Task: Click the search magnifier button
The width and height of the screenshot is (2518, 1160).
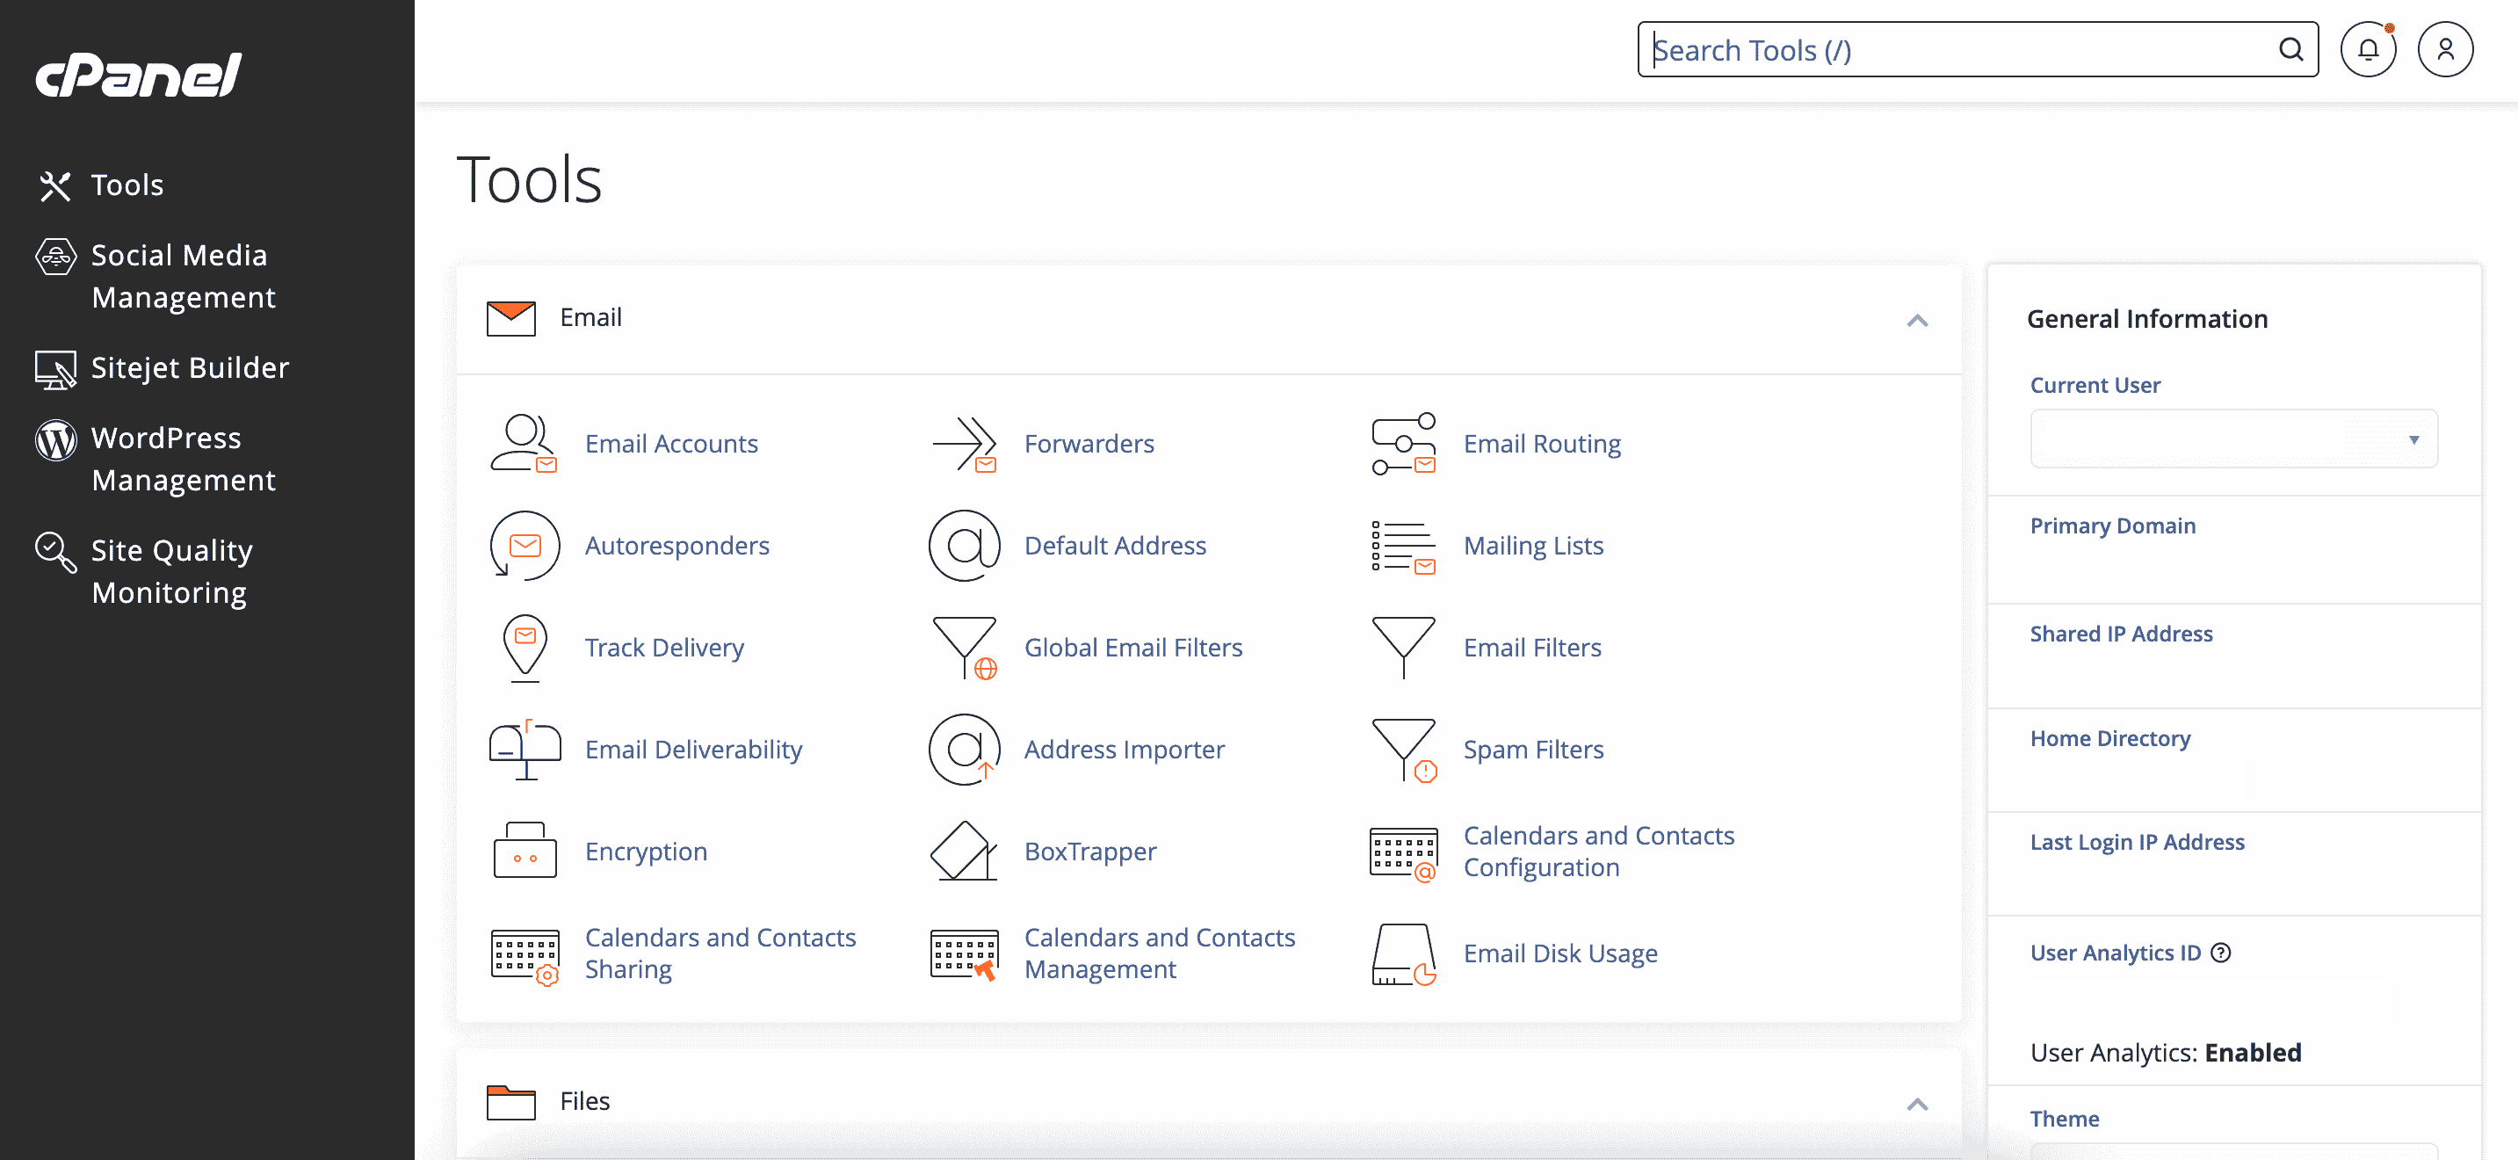Action: click(x=2290, y=49)
